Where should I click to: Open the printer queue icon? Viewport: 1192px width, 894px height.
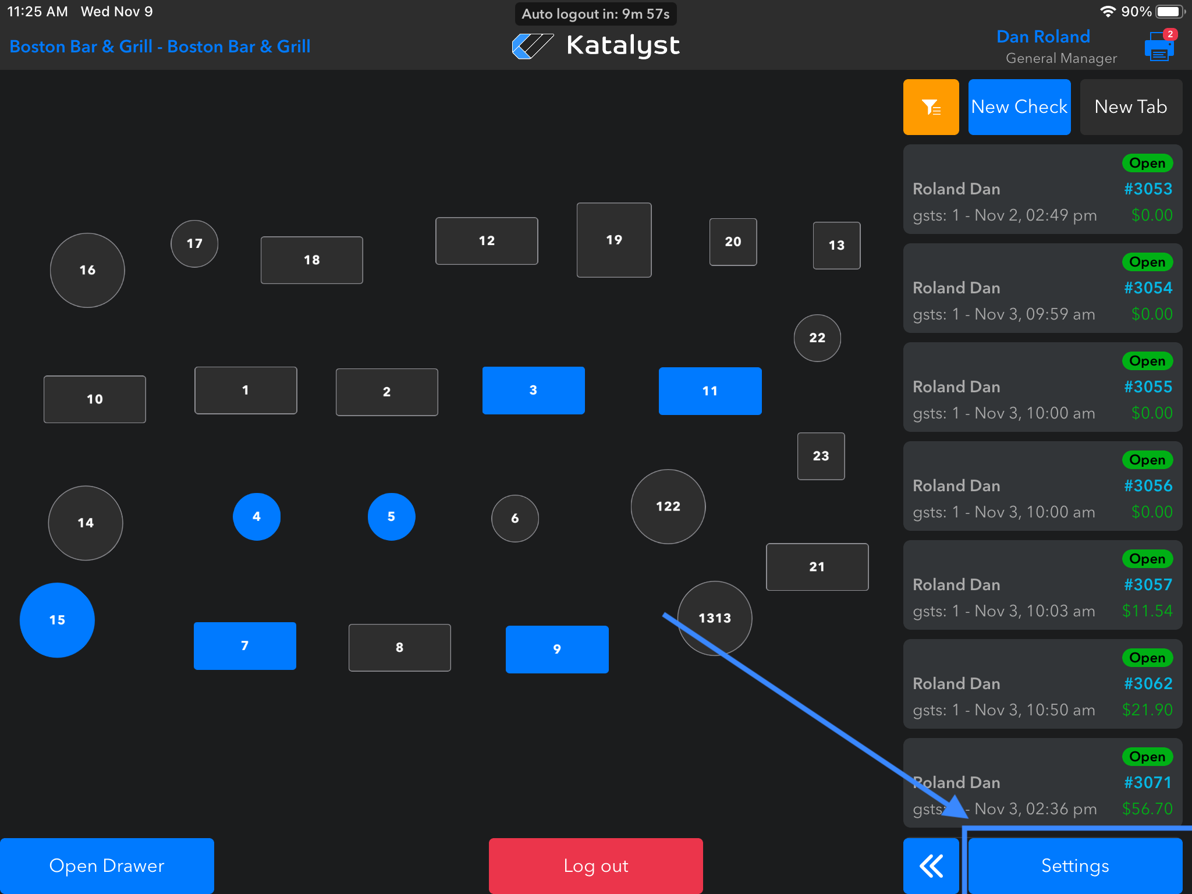(1159, 47)
